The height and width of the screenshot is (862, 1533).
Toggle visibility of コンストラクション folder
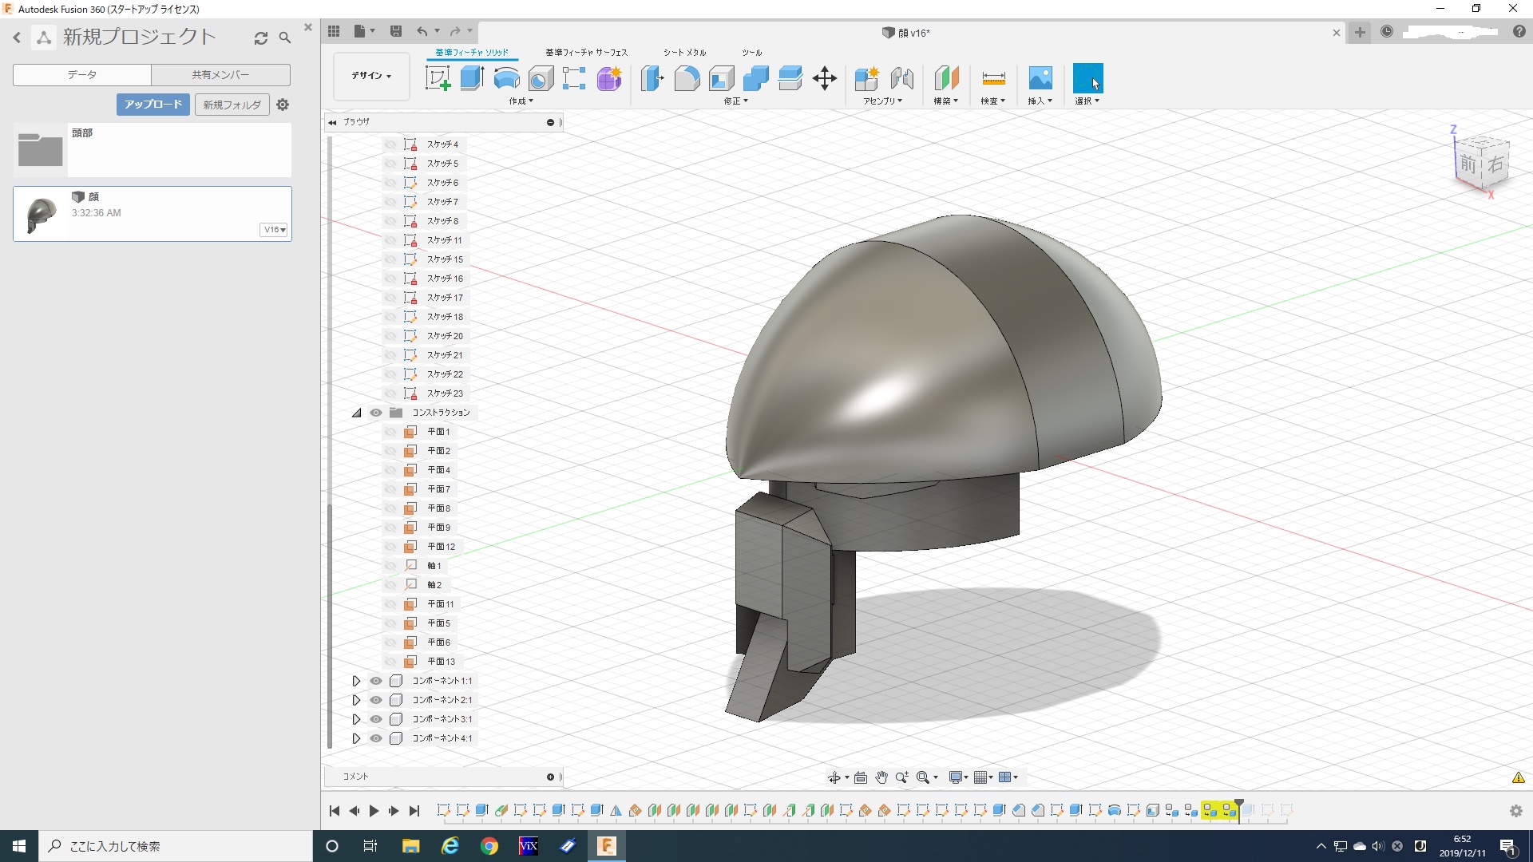point(376,413)
